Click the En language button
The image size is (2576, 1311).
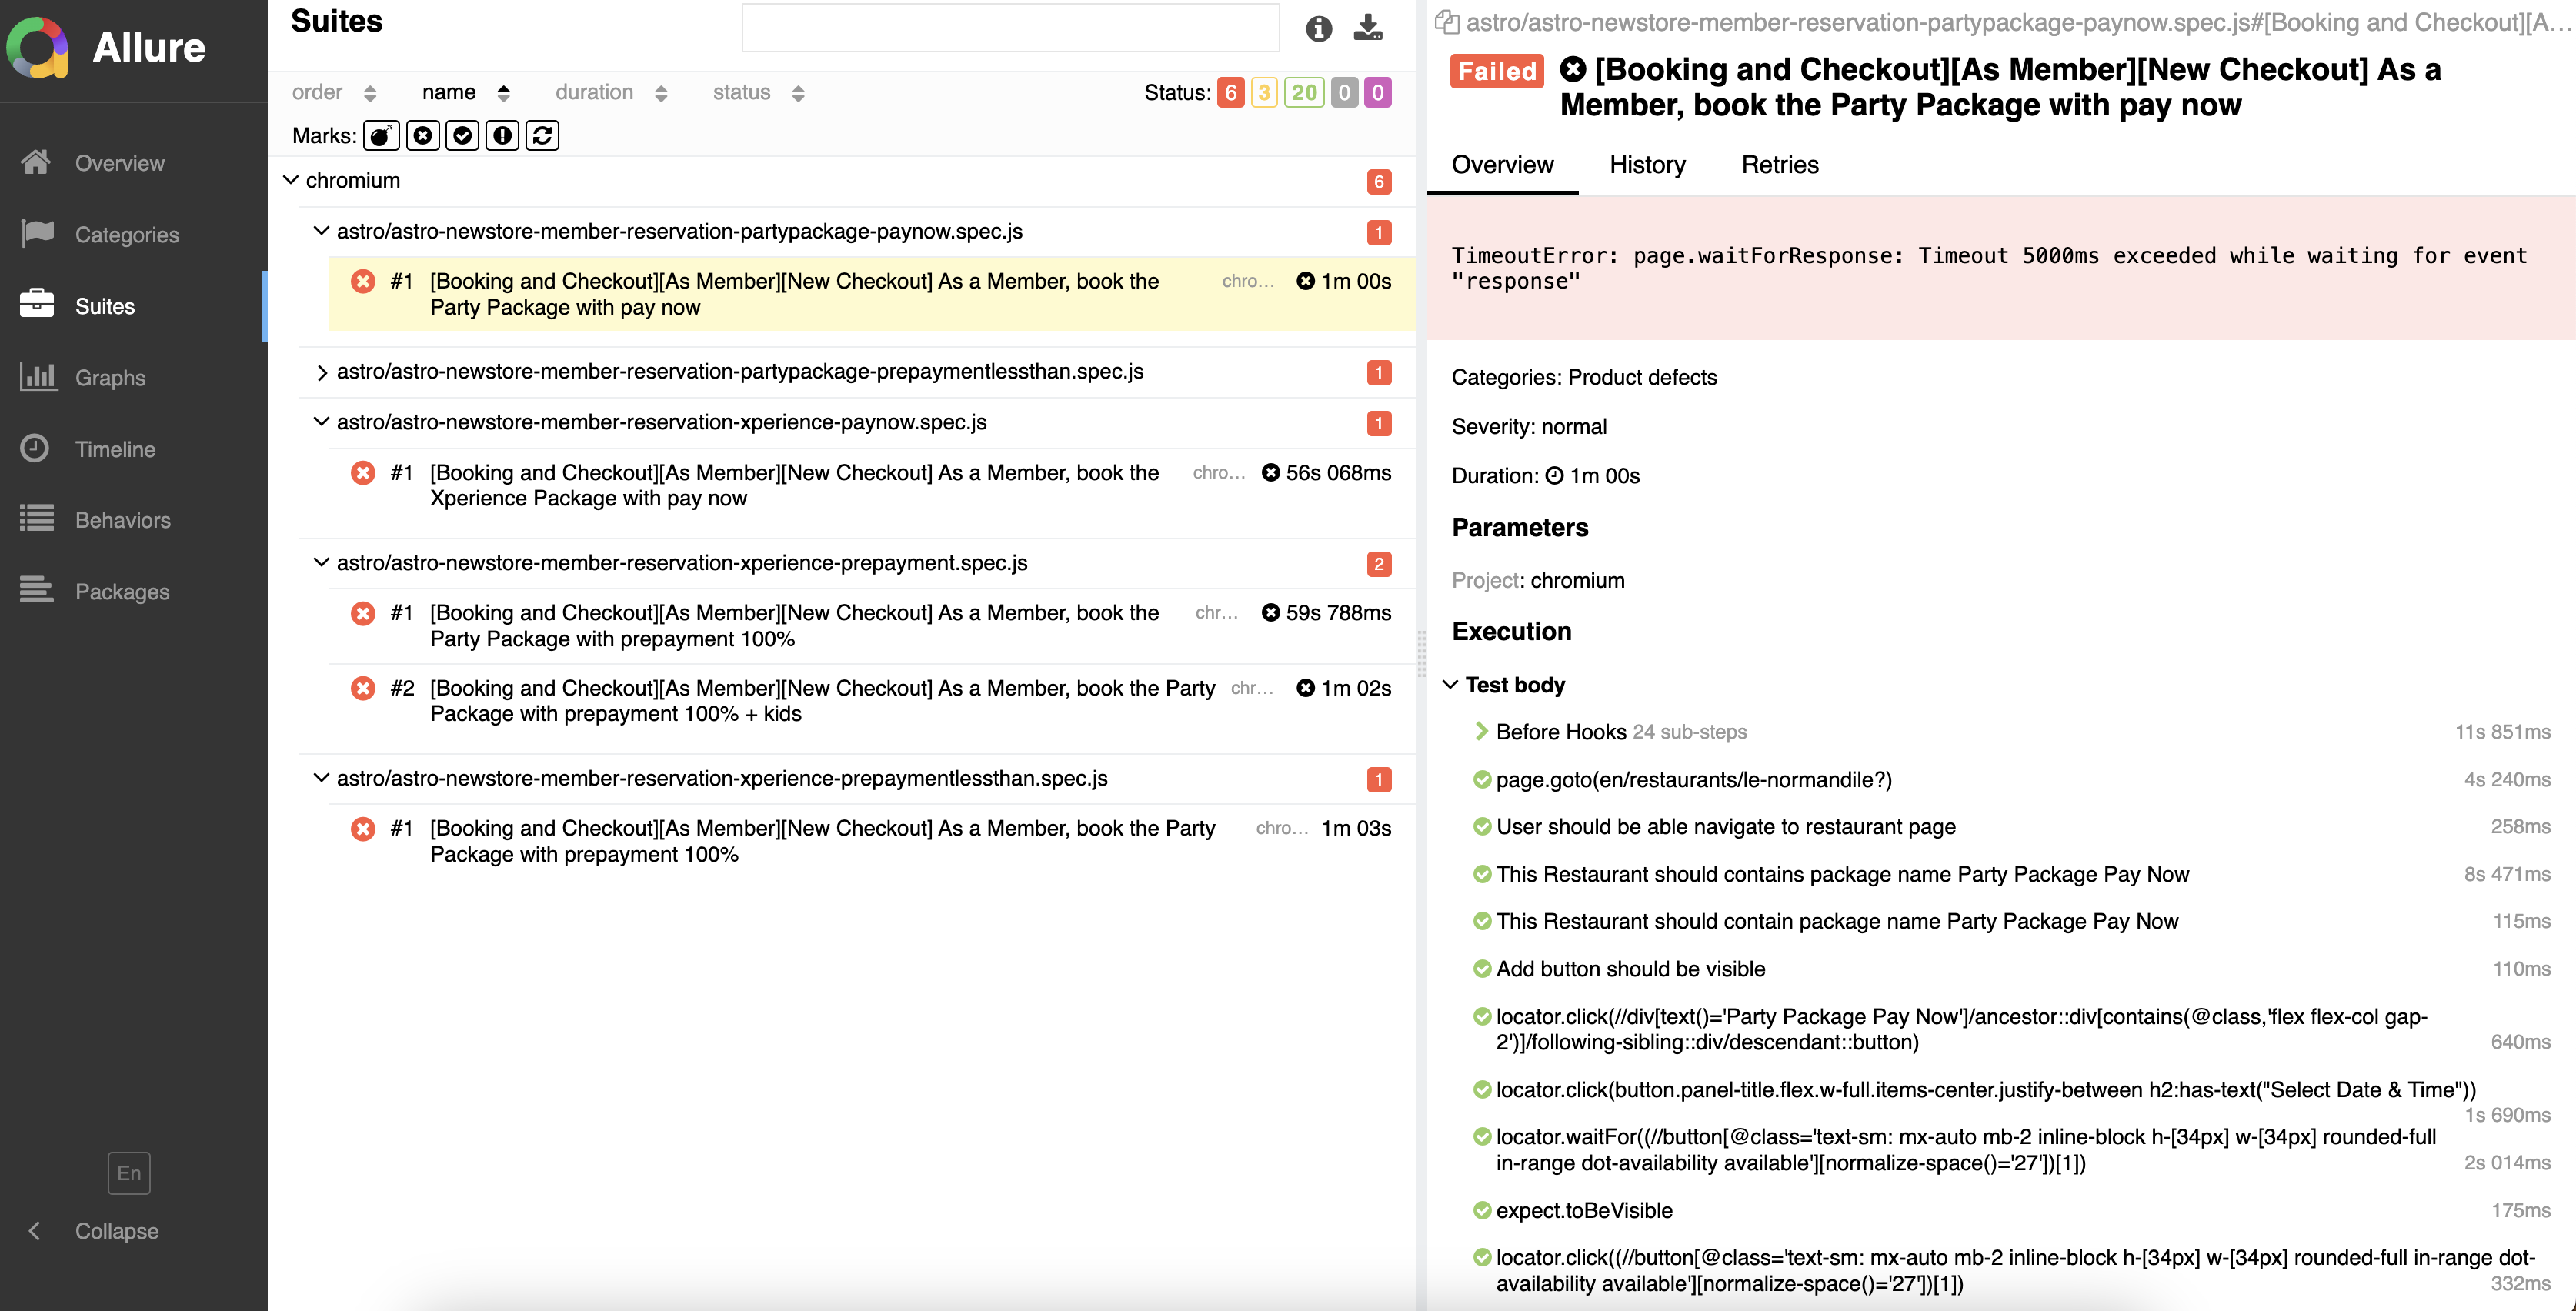[x=129, y=1173]
